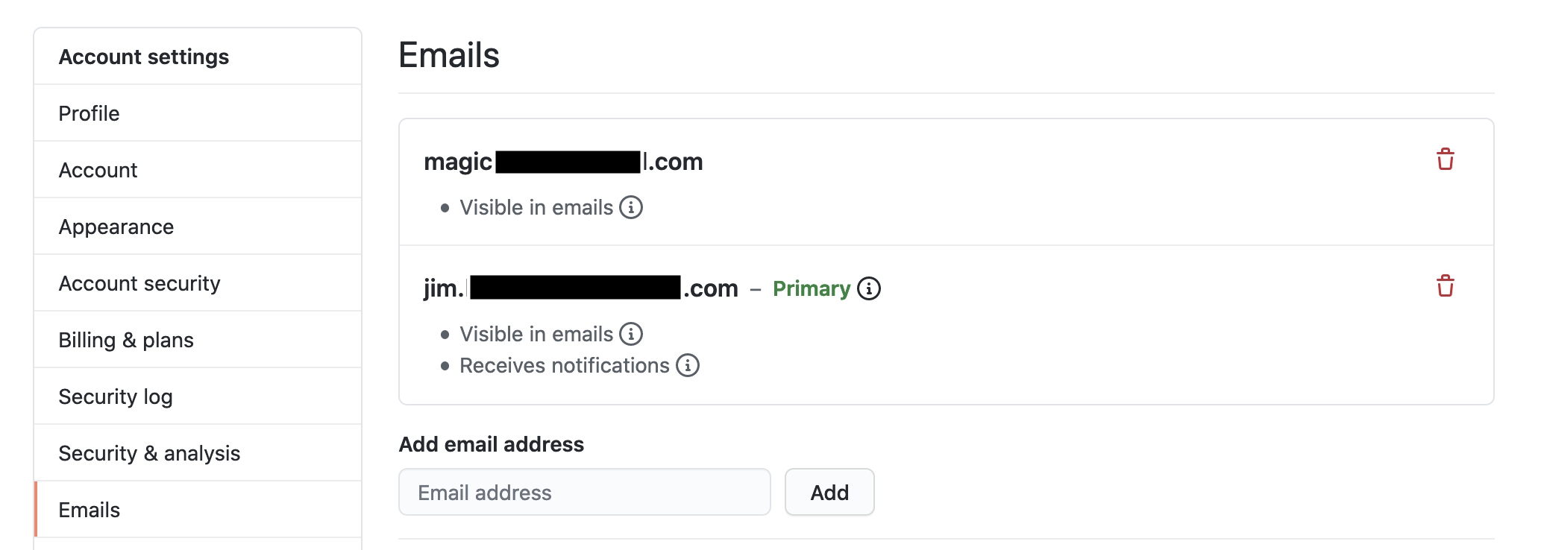Remove the primary jim email address
The image size is (1544, 550).
pos(1446,285)
